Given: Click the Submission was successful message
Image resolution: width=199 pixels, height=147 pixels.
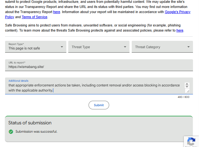Looking at the screenshot, I should click(36, 131).
